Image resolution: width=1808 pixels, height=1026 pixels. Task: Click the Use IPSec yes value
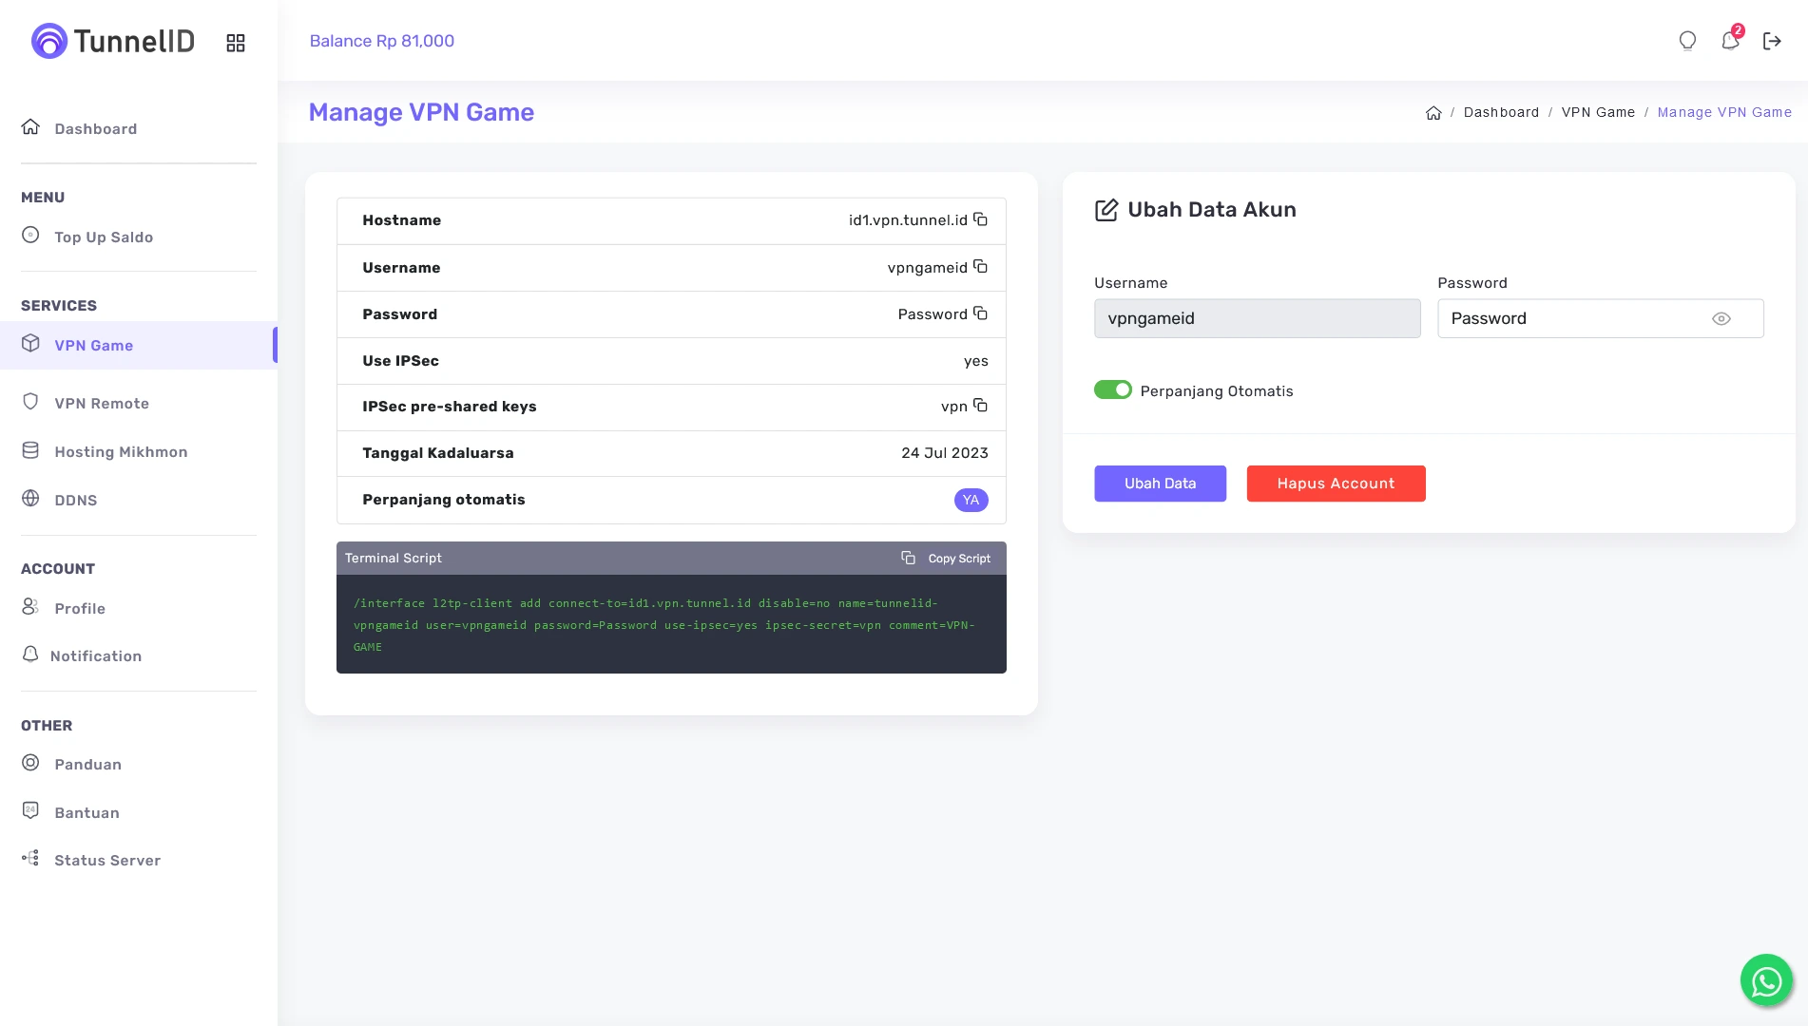coord(976,361)
